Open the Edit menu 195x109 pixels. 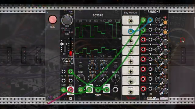pos(6,5)
